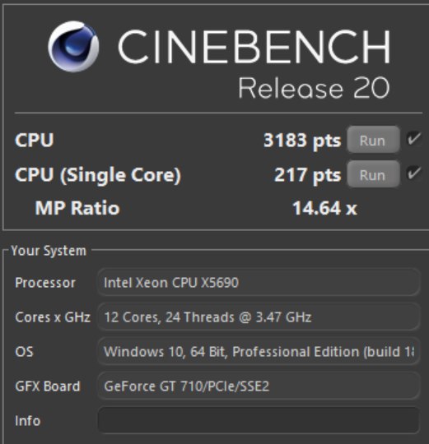
Task: Click the GFX Board GeForce GT 710 field
Action: click(259, 386)
